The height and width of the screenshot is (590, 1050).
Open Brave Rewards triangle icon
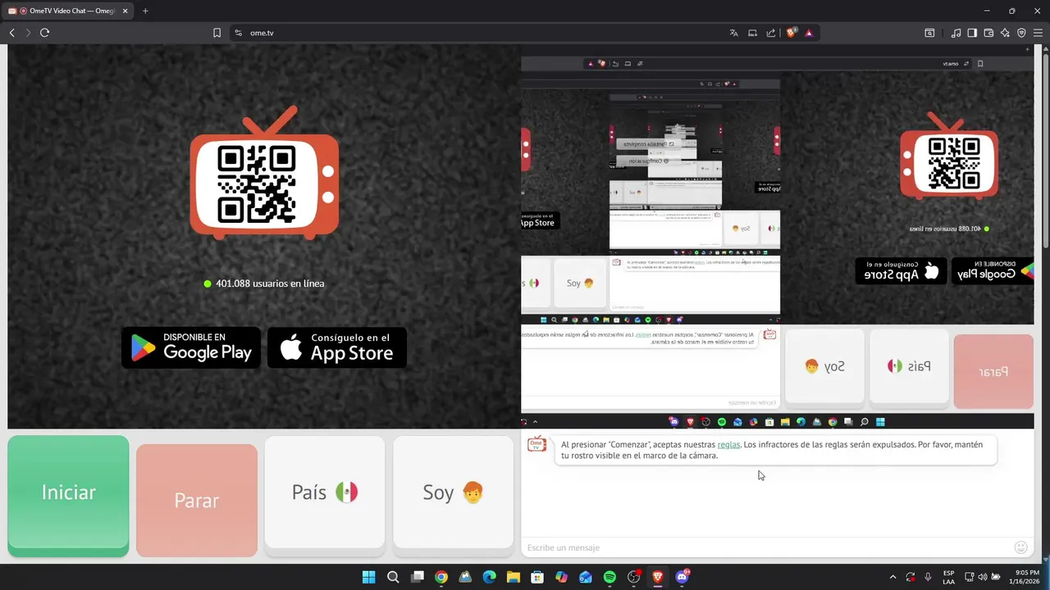tap(810, 33)
